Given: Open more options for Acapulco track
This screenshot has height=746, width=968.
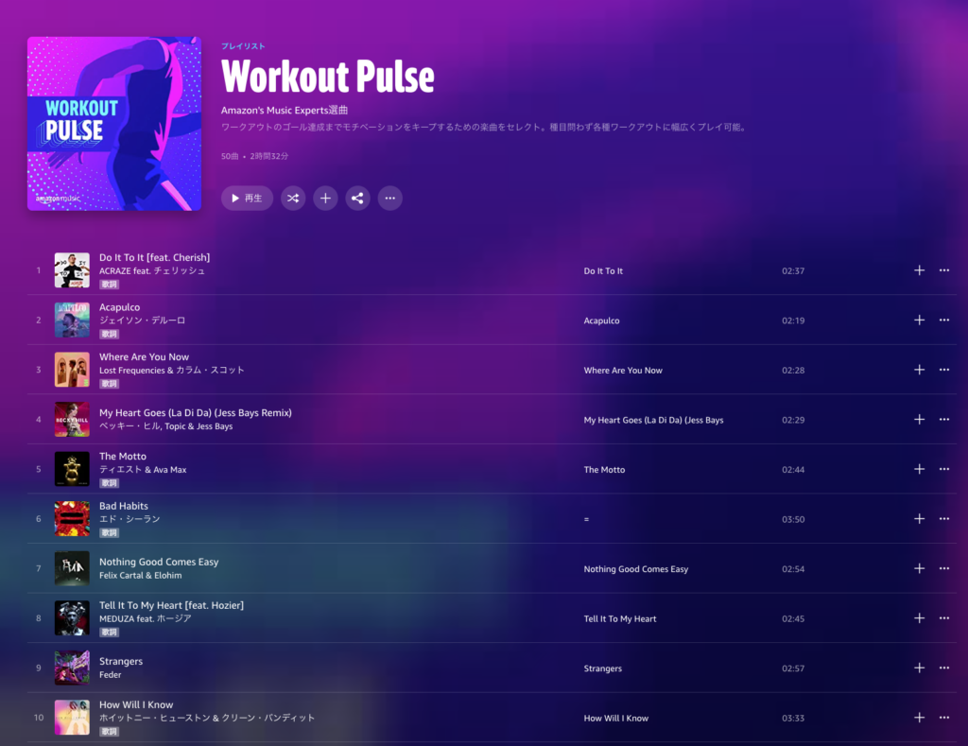Looking at the screenshot, I should 944,320.
